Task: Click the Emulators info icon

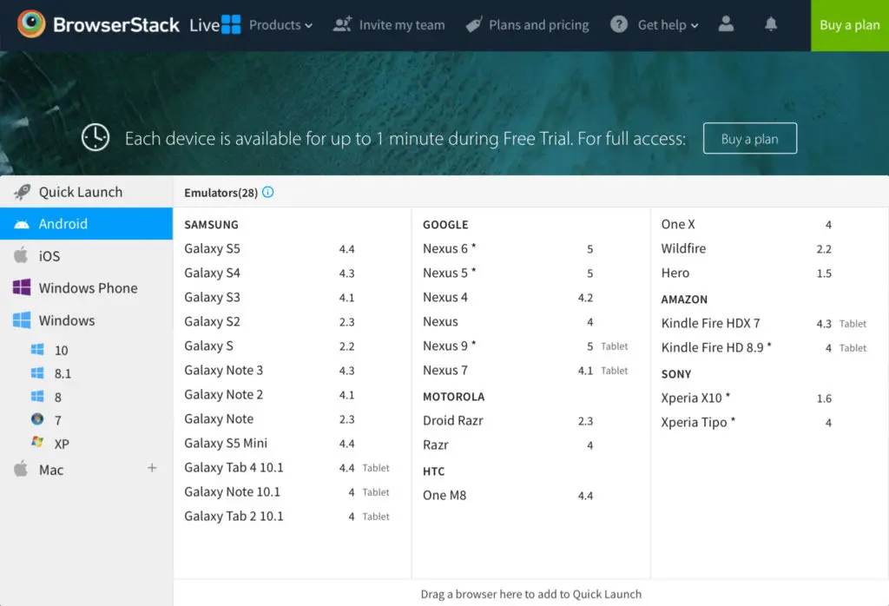Action: [268, 192]
